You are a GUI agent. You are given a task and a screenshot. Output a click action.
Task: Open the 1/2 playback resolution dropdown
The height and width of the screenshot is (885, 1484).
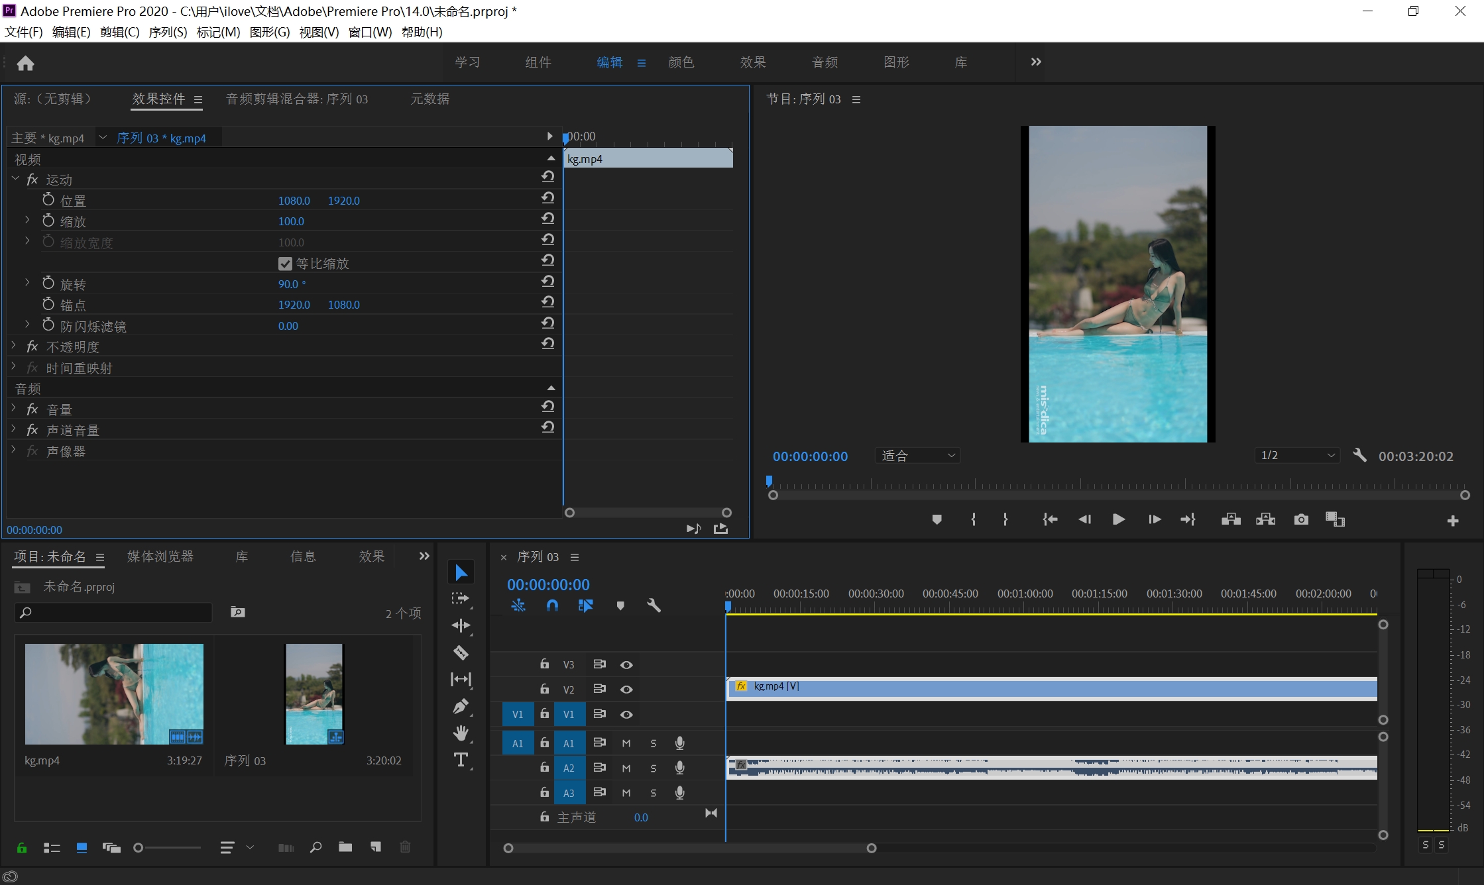point(1297,456)
